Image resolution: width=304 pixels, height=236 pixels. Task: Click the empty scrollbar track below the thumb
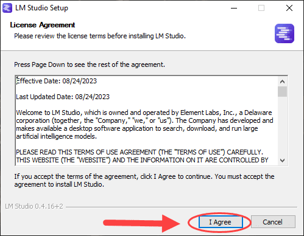[x=282, y=127]
